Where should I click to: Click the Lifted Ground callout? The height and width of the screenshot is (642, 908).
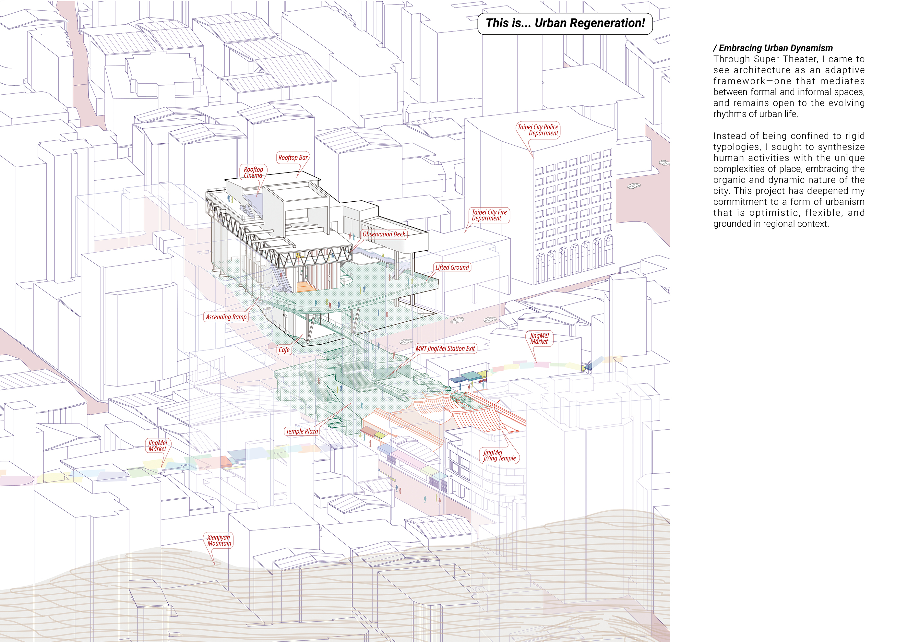[452, 267]
